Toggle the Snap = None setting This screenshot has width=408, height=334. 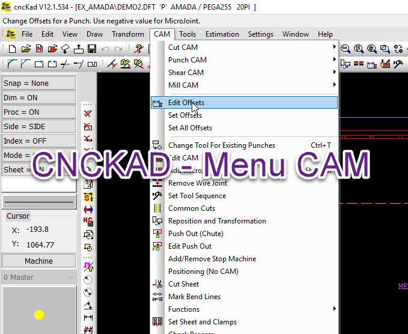(x=39, y=83)
